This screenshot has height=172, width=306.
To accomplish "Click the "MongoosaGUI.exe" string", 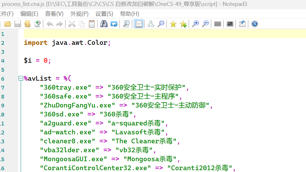I will (x=73, y=159).
